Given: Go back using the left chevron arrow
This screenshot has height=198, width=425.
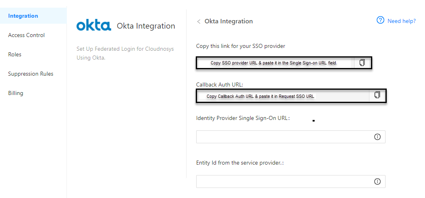Looking at the screenshot, I should pyautogui.click(x=199, y=21).
